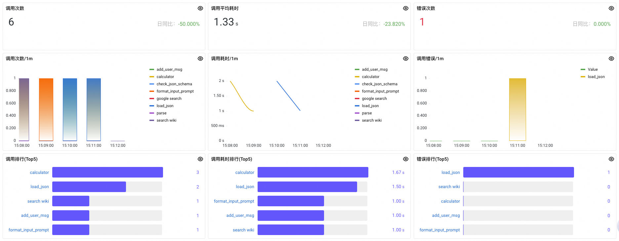The height and width of the screenshot is (241, 619).
Task: Click format_input_prompt in 调用耗时排行(Top5)
Action: pyautogui.click(x=234, y=201)
